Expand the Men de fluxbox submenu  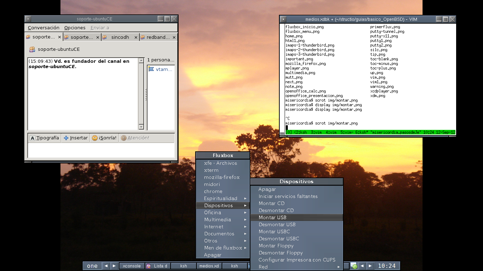pyautogui.click(x=223, y=248)
